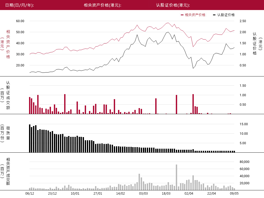Click the 2.00 right axis value
Viewport: 264px width, 198px height.
(x=243, y=32)
